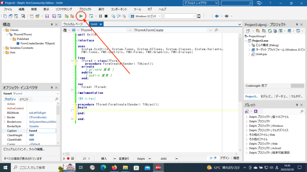The image size is (307, 172).
Task: Click the refresh icon in Projects panel
Action: [x=270, y=31]
